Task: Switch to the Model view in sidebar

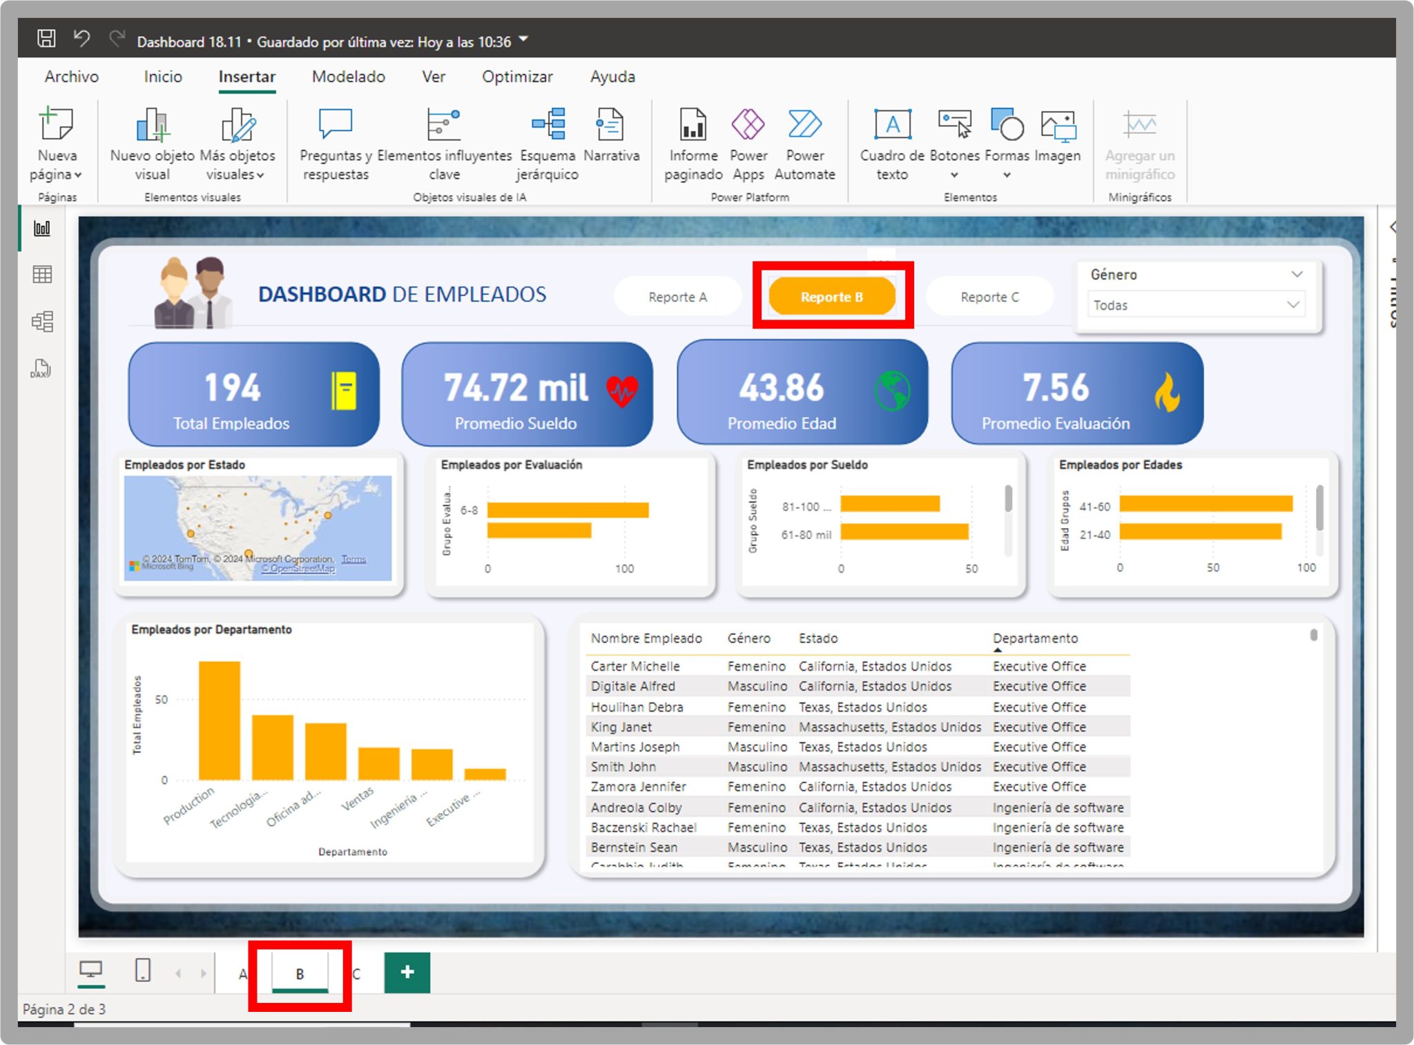Action: pos(41,320)
